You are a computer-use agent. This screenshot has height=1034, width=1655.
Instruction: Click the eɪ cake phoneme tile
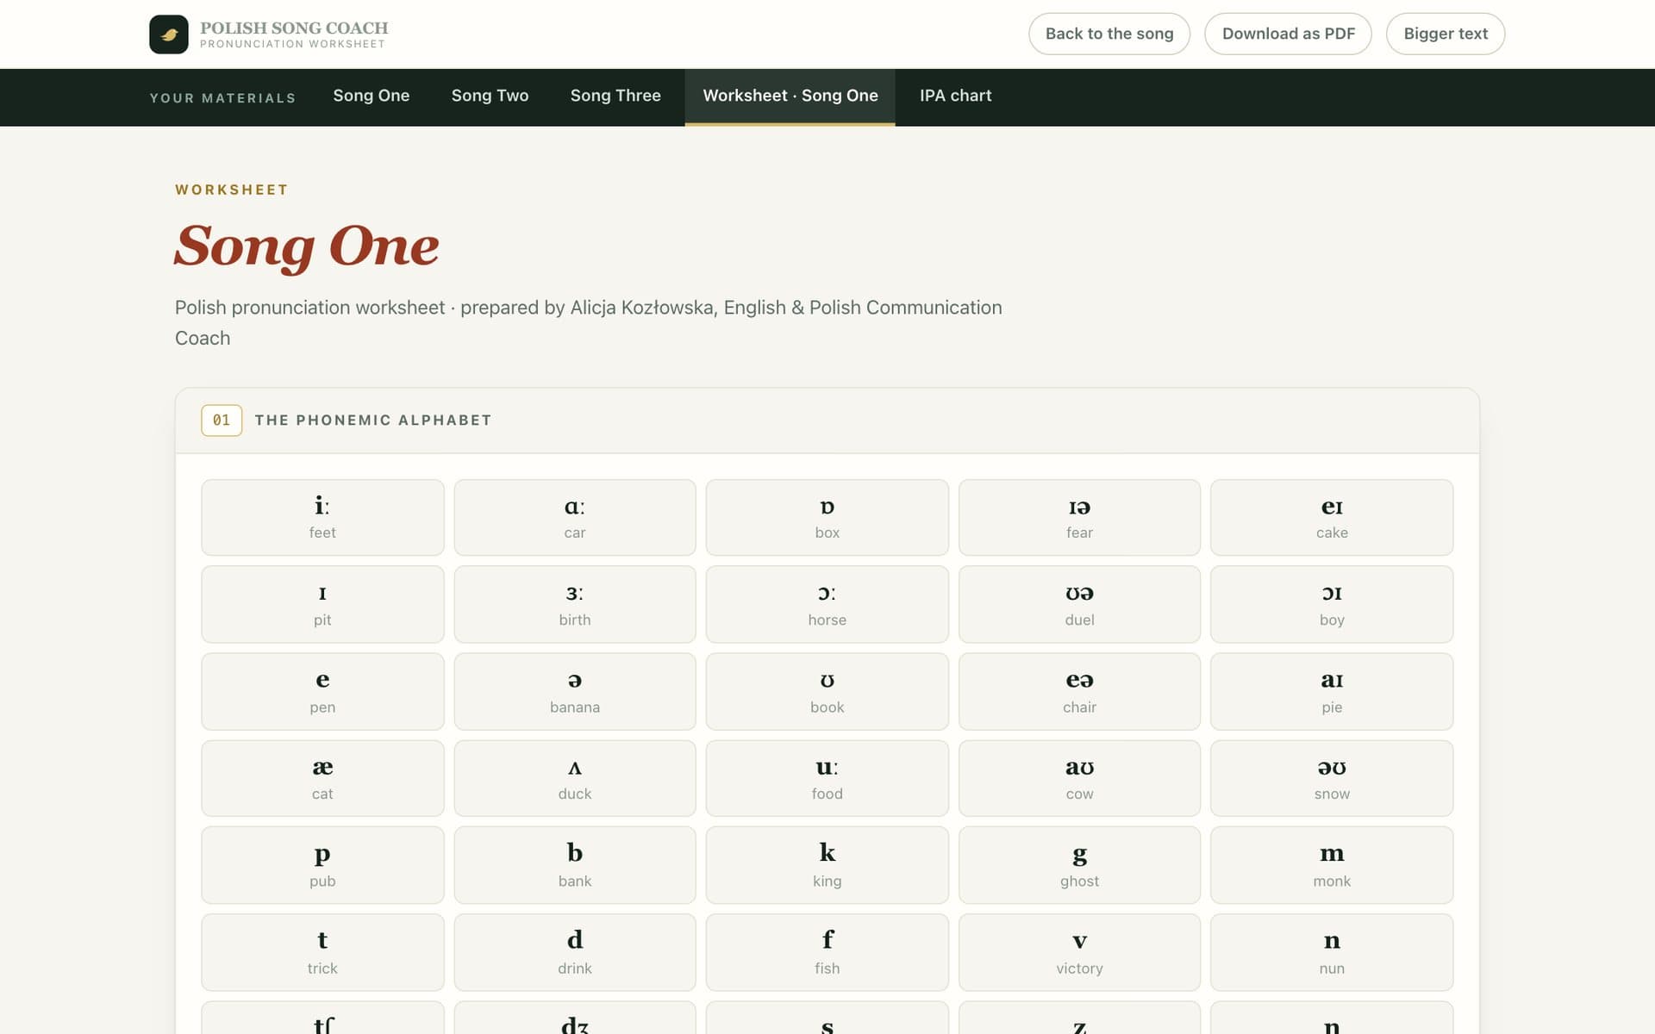[1332, 517]
